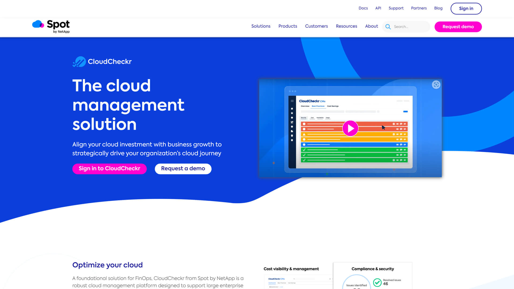This screenshot has width=514, height=289.
Task: Open the Solutions dropdown menu
Action: (x=261, y=26)
